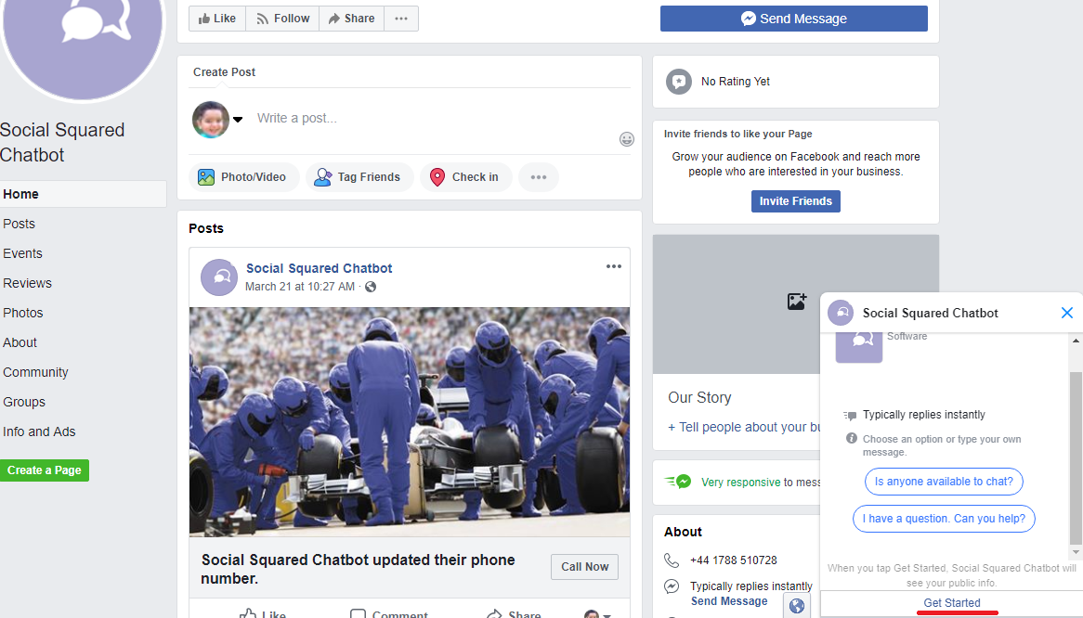Click the globe icon beside the chat window
This screenshot has height=618, width=1083.
pyautogui.click(x=796, y=606)
